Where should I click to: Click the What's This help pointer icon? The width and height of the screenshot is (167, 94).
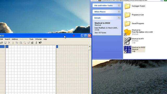point(40,43)
